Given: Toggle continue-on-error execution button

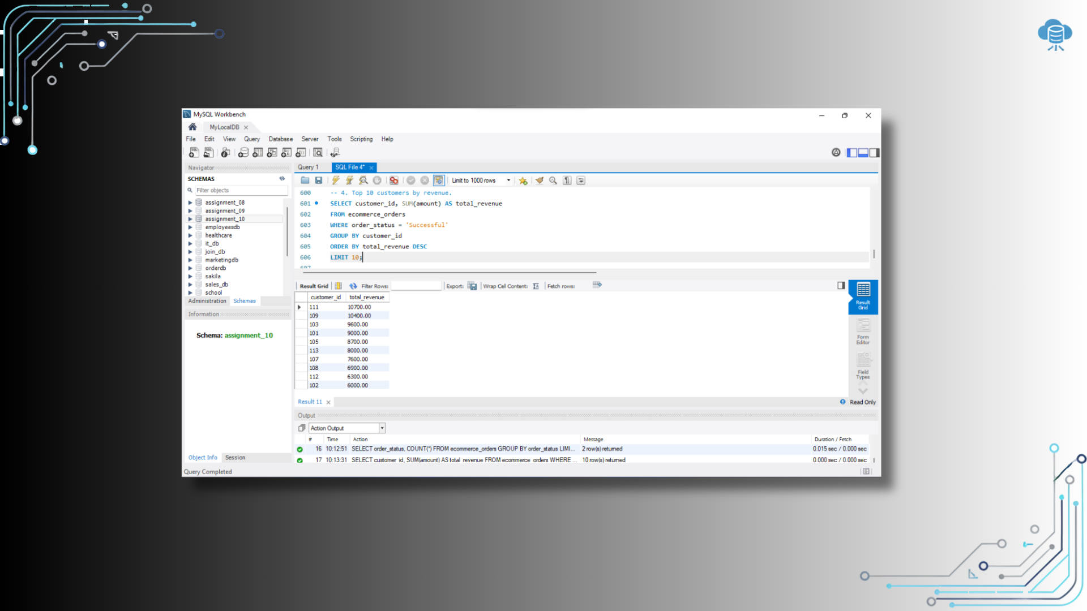Looking at the screenshot, I should click(394, 180).
